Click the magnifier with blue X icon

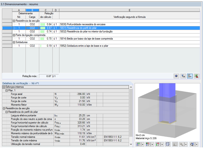tap(192, 144)
